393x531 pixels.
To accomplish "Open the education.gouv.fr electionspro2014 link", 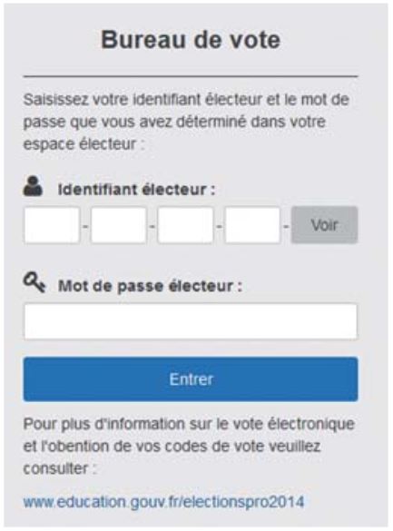I will [163, 502].
